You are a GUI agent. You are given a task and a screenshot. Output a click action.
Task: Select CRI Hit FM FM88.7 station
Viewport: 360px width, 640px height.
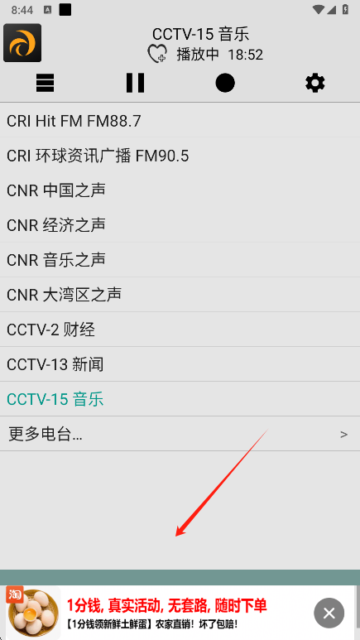[x=180, y=120]
